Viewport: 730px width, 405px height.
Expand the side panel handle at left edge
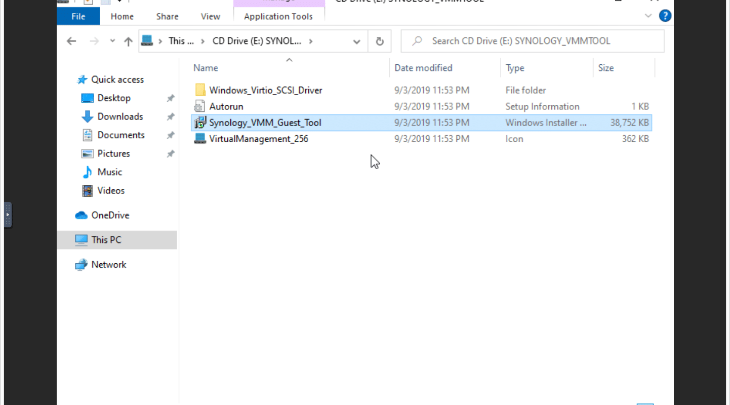(x=8, y=215)
